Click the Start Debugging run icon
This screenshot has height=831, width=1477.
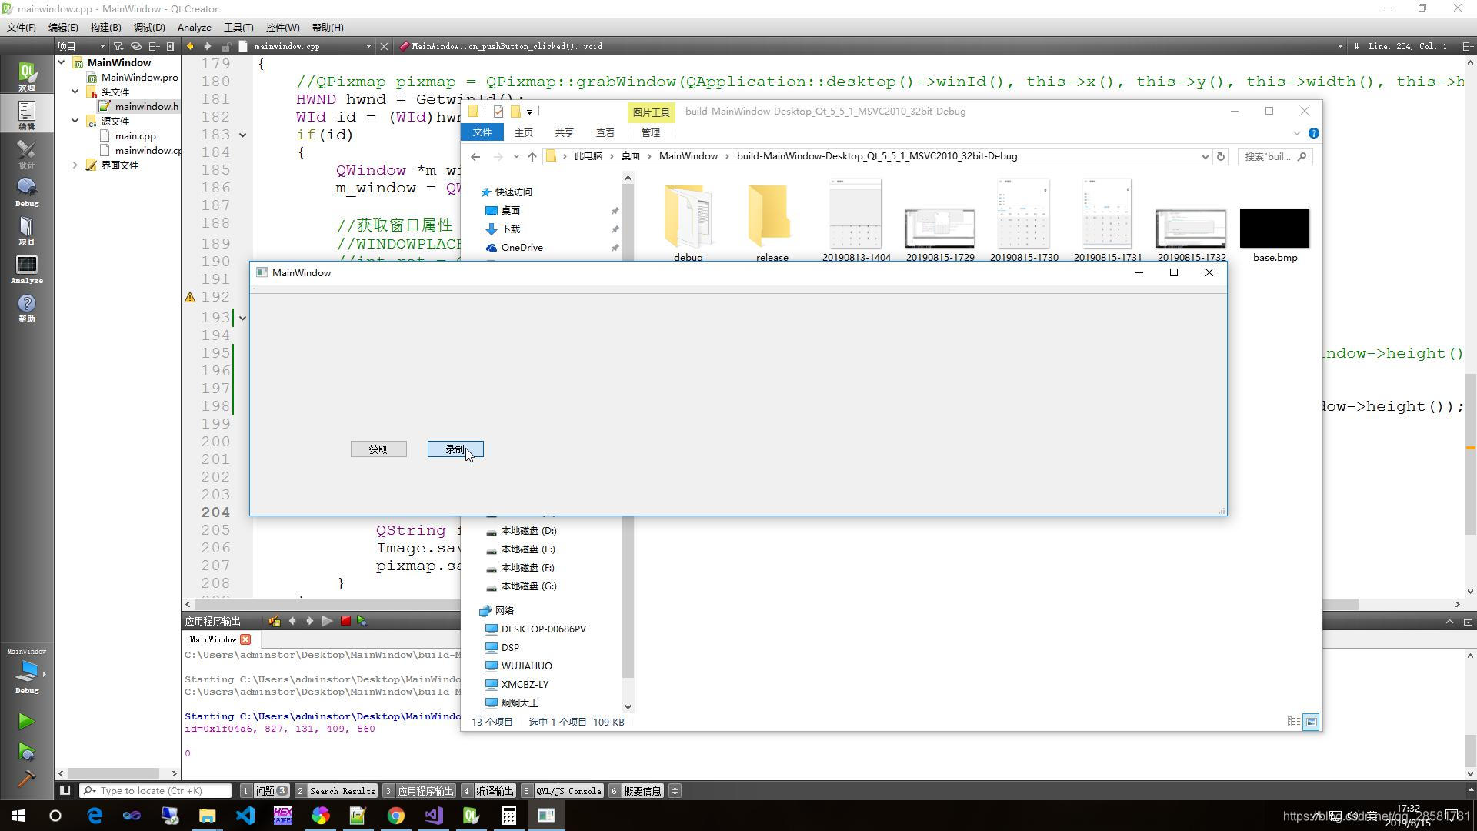[26, 751]
